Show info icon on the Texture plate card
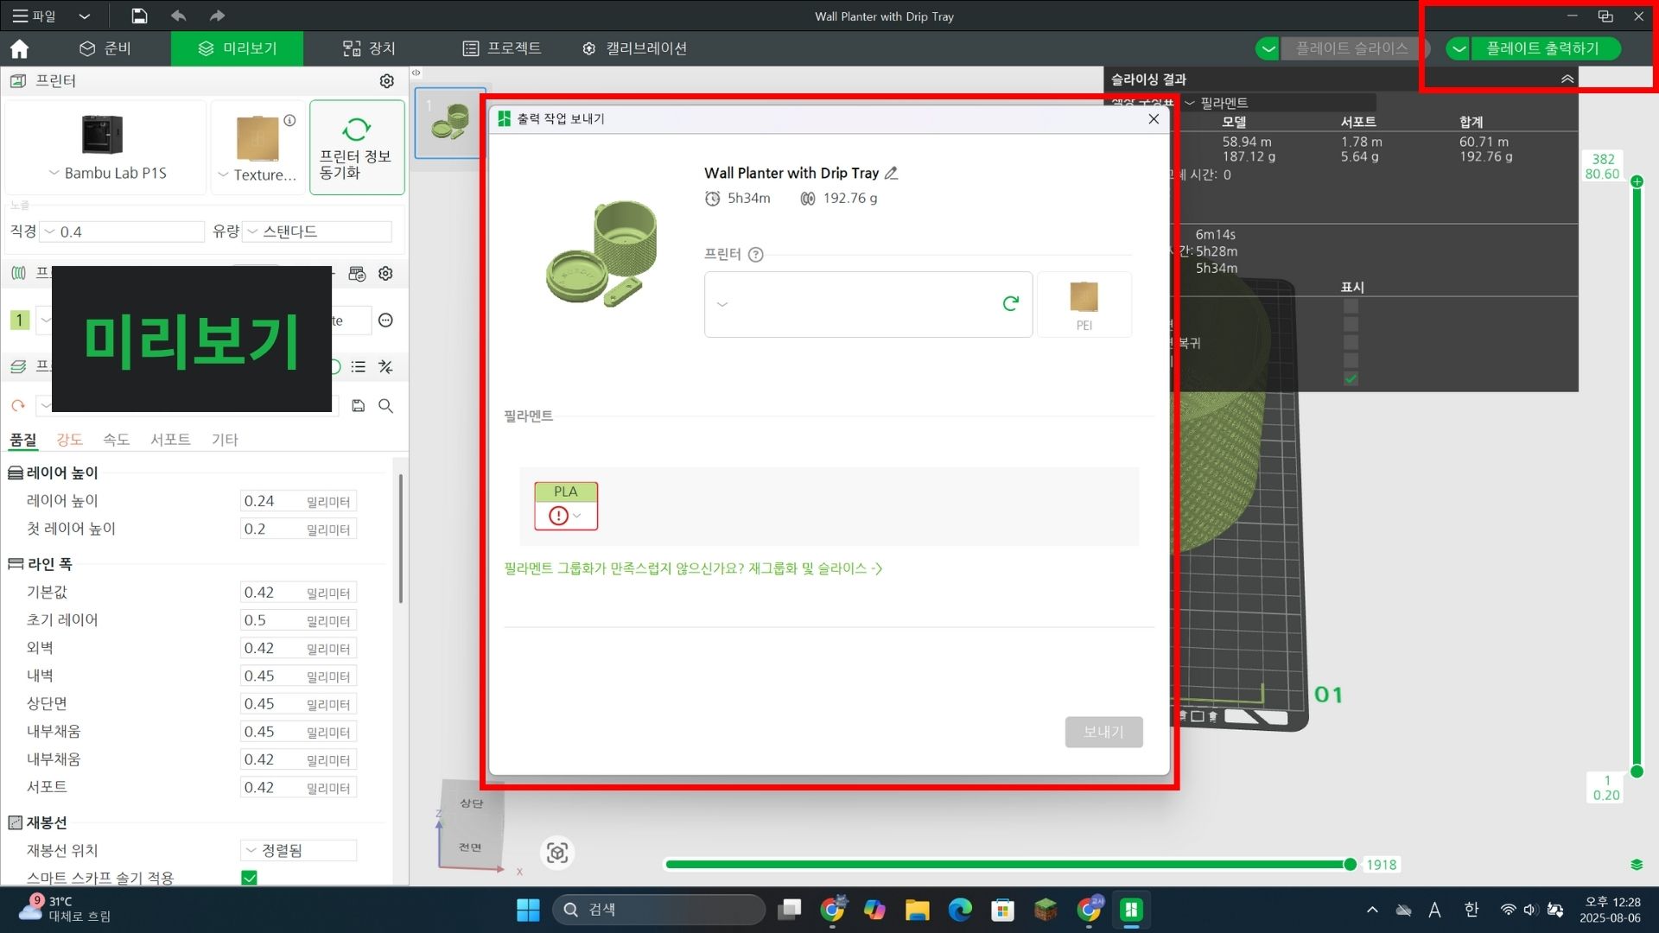 (290, 121)
